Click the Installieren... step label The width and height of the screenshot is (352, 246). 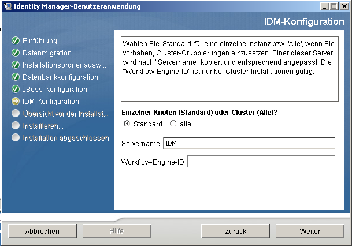(x=43, y=126)
